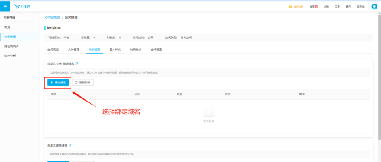Switch to the 转码样式 tab
381x162 pixels.
(136, 49)
